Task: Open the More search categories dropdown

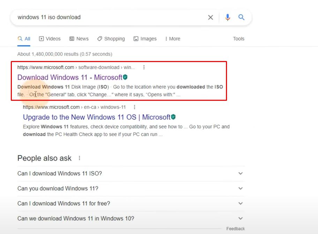Action: (x=172, y=39)
